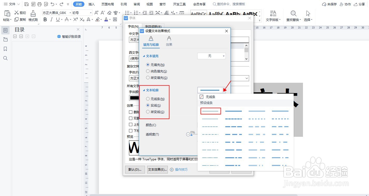Click the Select (选择) cursor tool

click(308, 16)
